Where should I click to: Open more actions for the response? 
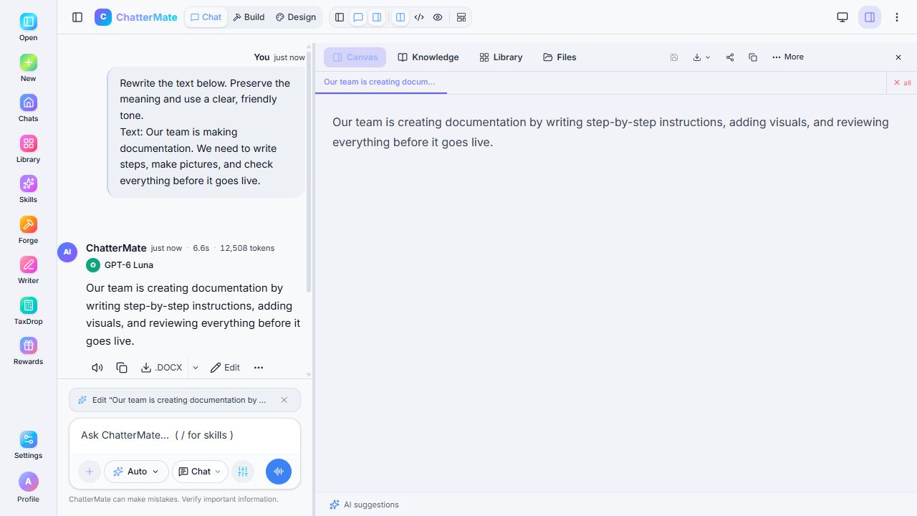pyautogui.click(x=259, y=368)
